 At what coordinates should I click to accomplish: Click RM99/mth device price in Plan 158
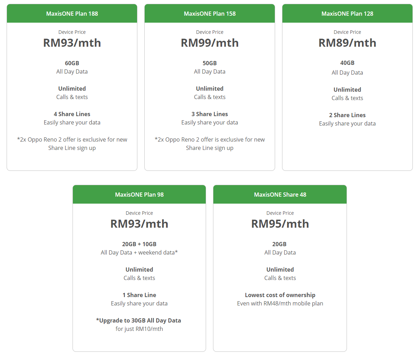(x=210, y=43)
